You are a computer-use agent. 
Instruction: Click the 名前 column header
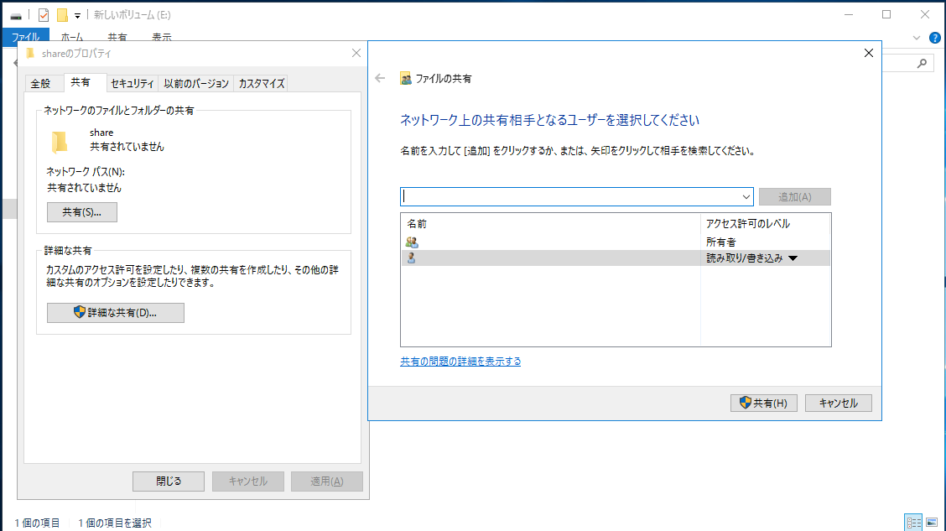550,224
